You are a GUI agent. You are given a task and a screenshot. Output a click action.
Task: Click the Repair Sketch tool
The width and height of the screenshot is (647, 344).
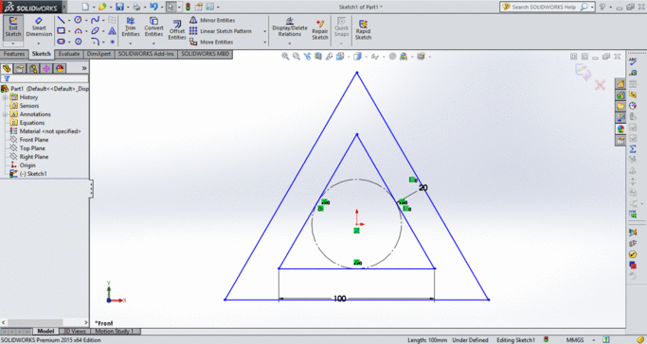click(320, 29)
